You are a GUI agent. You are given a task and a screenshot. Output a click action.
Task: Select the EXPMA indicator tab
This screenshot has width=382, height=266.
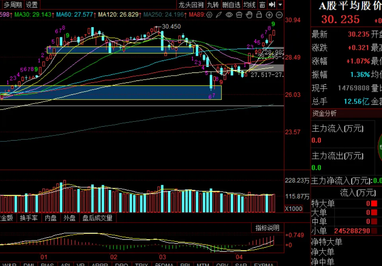(x=264, y=264)
